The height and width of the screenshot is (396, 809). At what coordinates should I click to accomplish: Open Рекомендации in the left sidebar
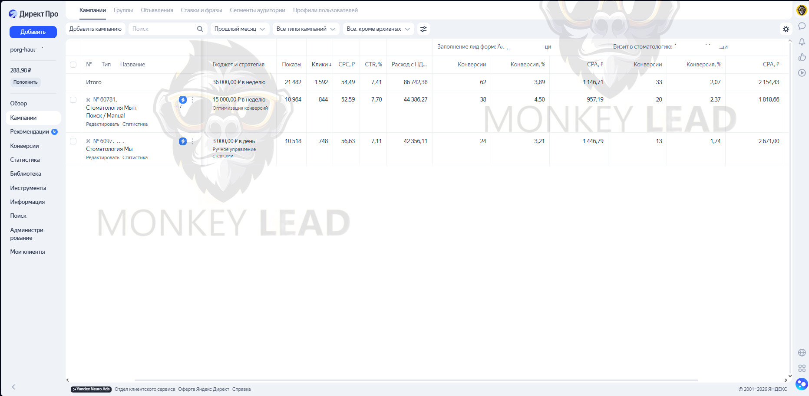[x=30, y=132]
